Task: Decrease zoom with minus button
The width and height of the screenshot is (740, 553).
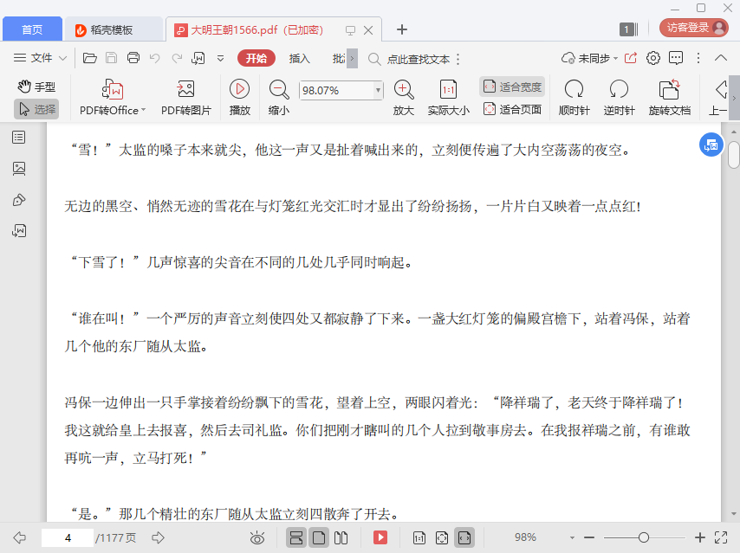Action: 589,537
